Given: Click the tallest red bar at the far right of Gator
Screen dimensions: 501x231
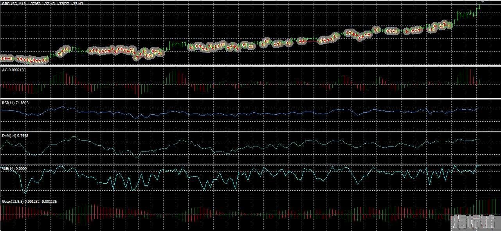Looking at the screenshot, I should coord(488,208).
